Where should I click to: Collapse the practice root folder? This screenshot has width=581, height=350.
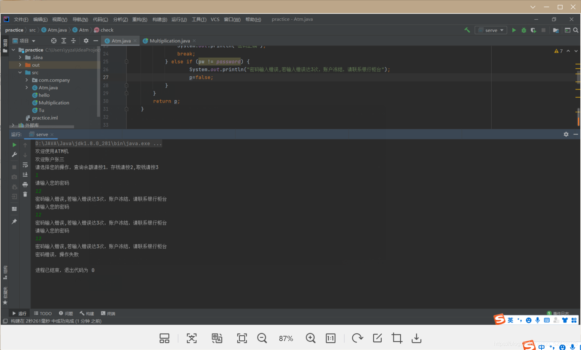coord(13,50)
